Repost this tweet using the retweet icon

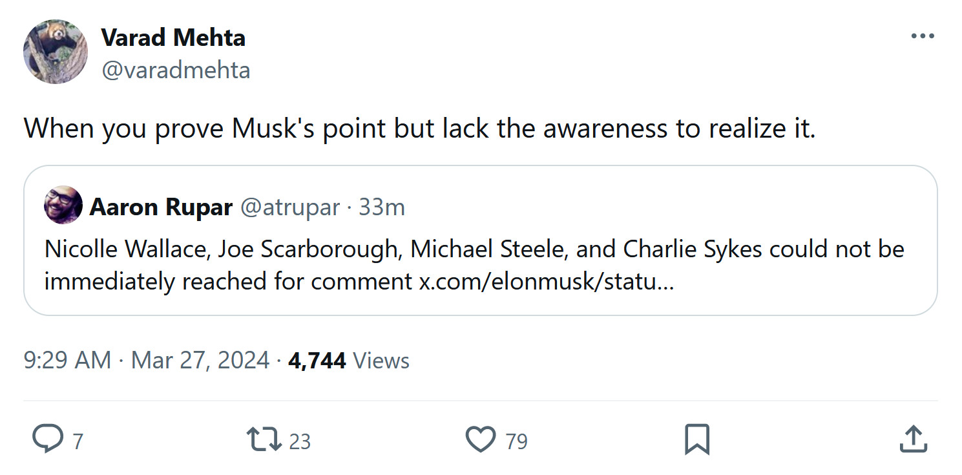[264, 439]
